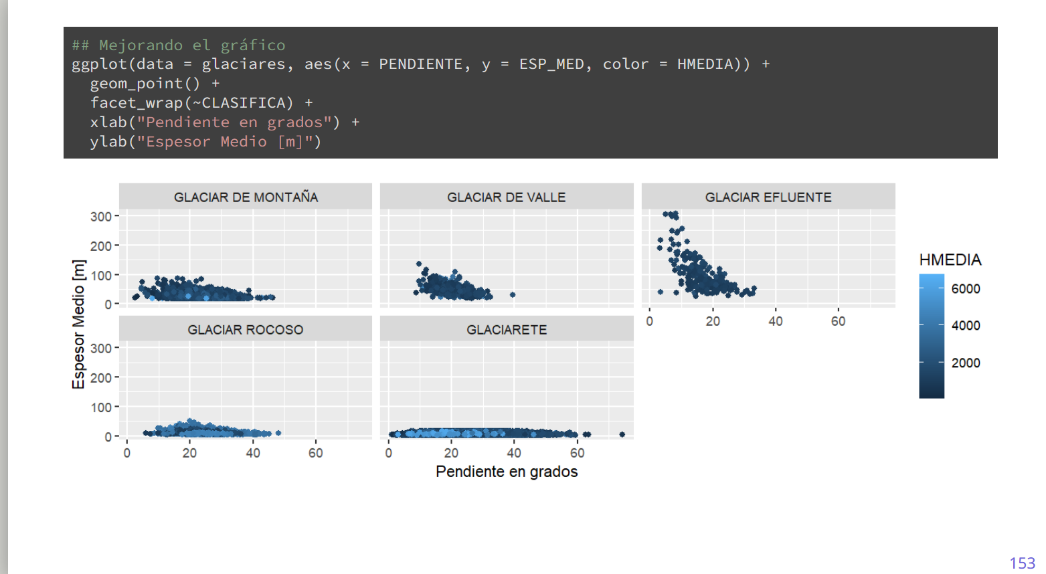Click the ggplot(data = glaciares...) code line
Image resolution: width=1046 pixels, height=574 pixels.
coord(420,64)
